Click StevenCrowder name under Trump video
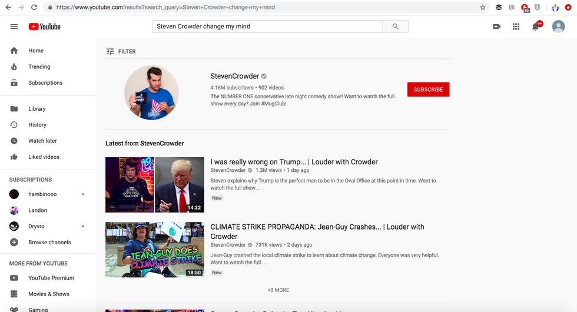This screenshot has width=577, height=312. 228,170
